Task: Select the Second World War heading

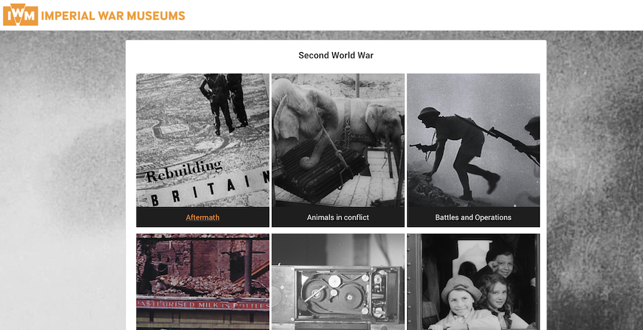Action: coord(336,55)
